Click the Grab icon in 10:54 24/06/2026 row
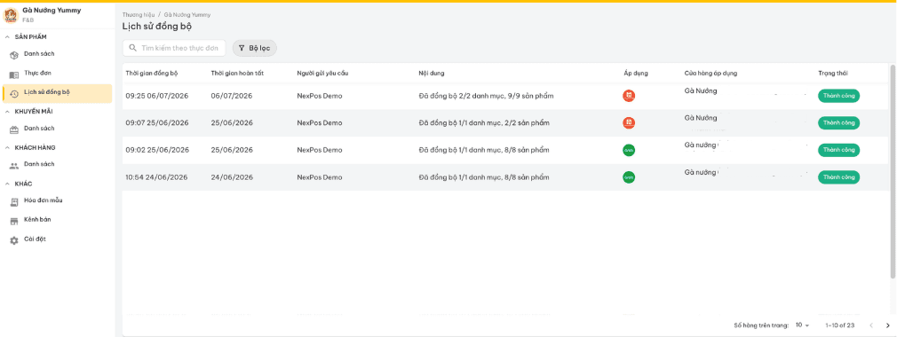 pos(629,177)
